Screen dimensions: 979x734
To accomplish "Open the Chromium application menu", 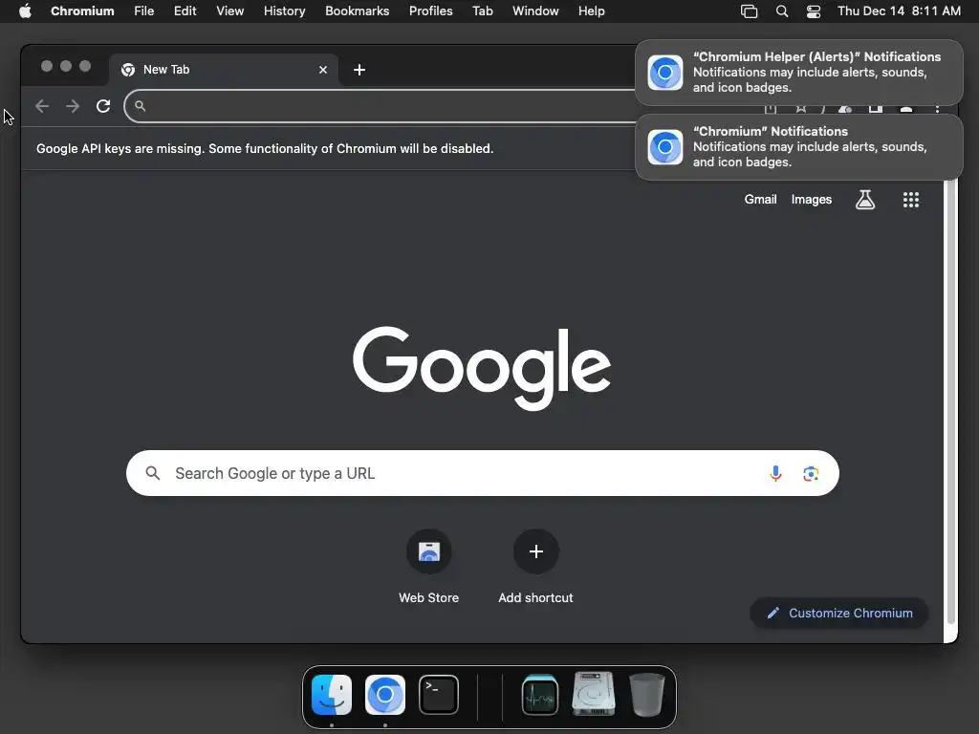I will [x=82, y=11].
